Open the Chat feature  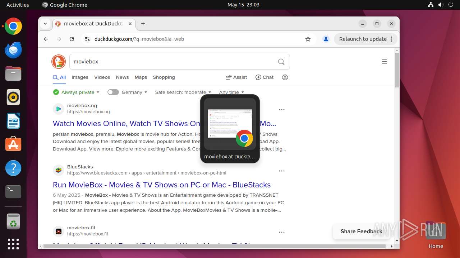[264, 77]
